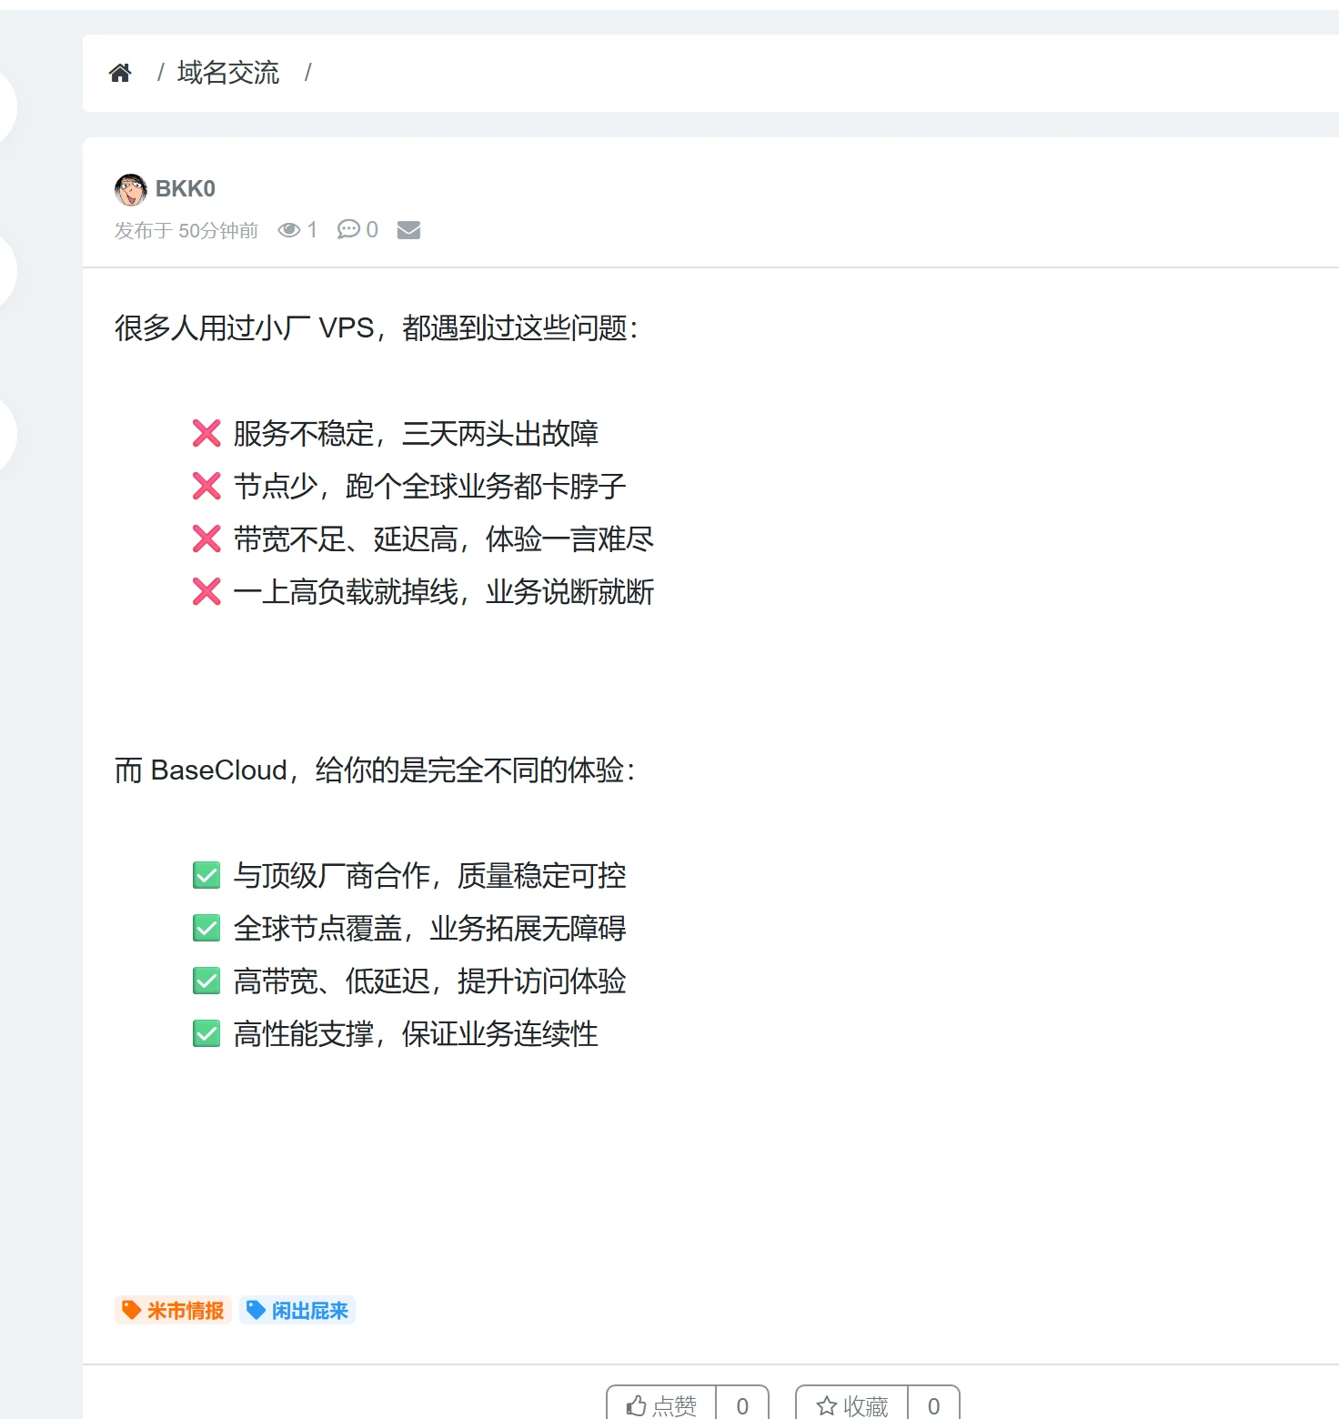The image size is (1339, 1419).
Task: Click the green checkmark beside 高性能支撑
Action: pyautogui.click(x=206, y=1033)
